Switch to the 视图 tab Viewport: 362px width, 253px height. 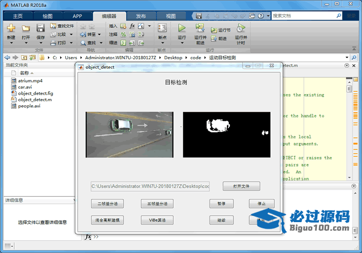(171, 16)
